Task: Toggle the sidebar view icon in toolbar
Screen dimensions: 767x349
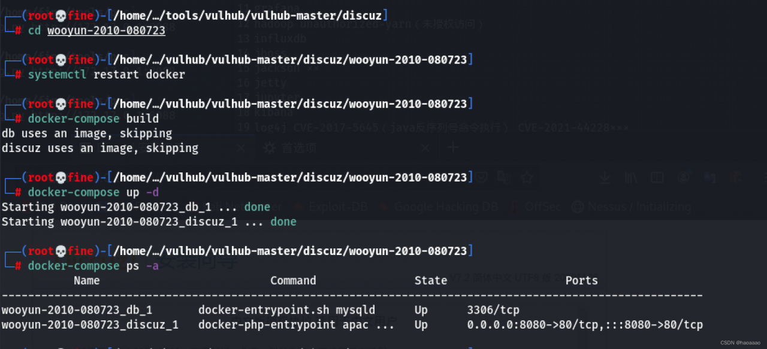Action: [x=657, y=177]
